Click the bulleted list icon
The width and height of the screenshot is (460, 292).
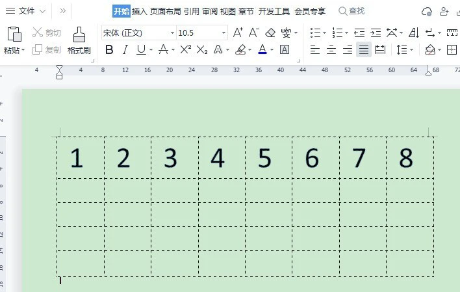315,33
